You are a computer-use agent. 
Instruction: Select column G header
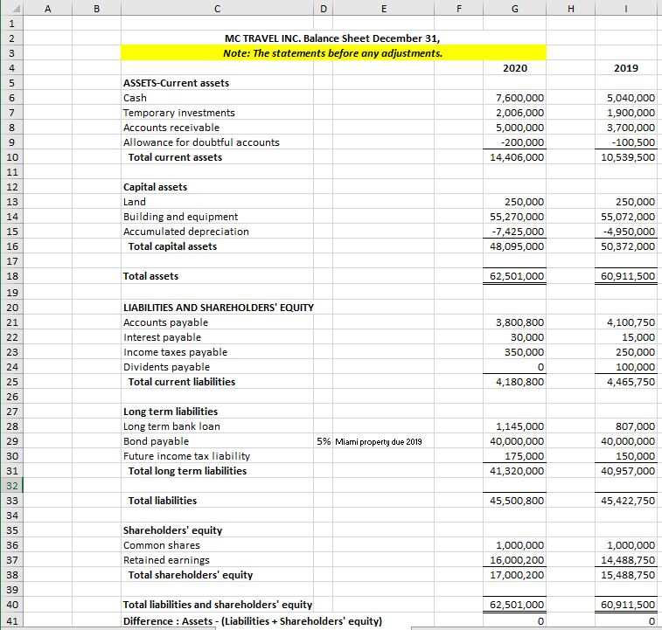click(515, 8)
